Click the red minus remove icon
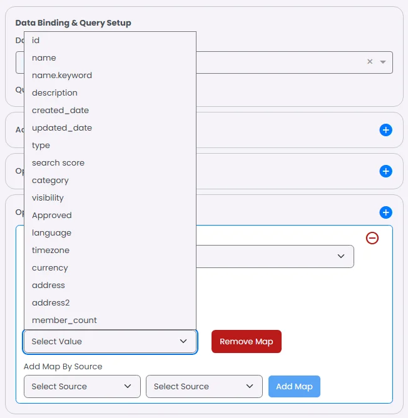The height and width of the screenshot is (418, 408). click(x=372, y=238)
